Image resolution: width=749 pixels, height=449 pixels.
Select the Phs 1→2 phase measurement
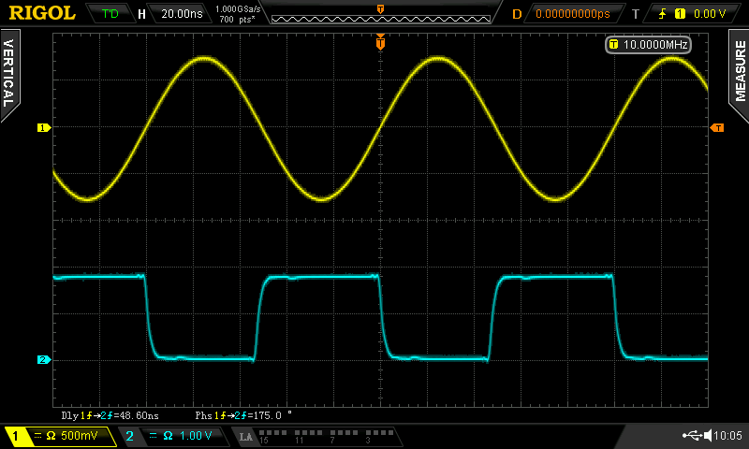click(243, 413)
